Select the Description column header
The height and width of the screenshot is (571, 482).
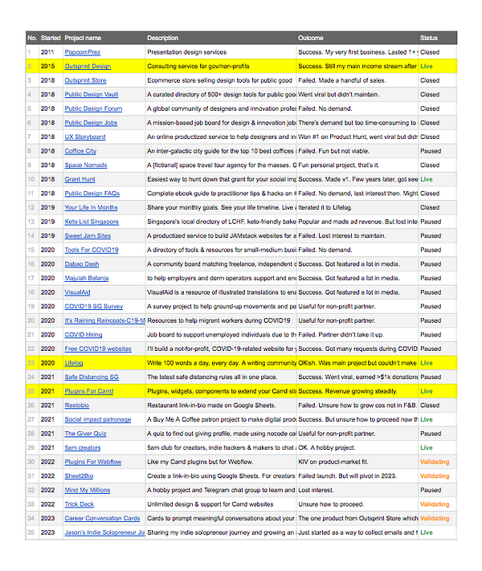tap(162, 38)
